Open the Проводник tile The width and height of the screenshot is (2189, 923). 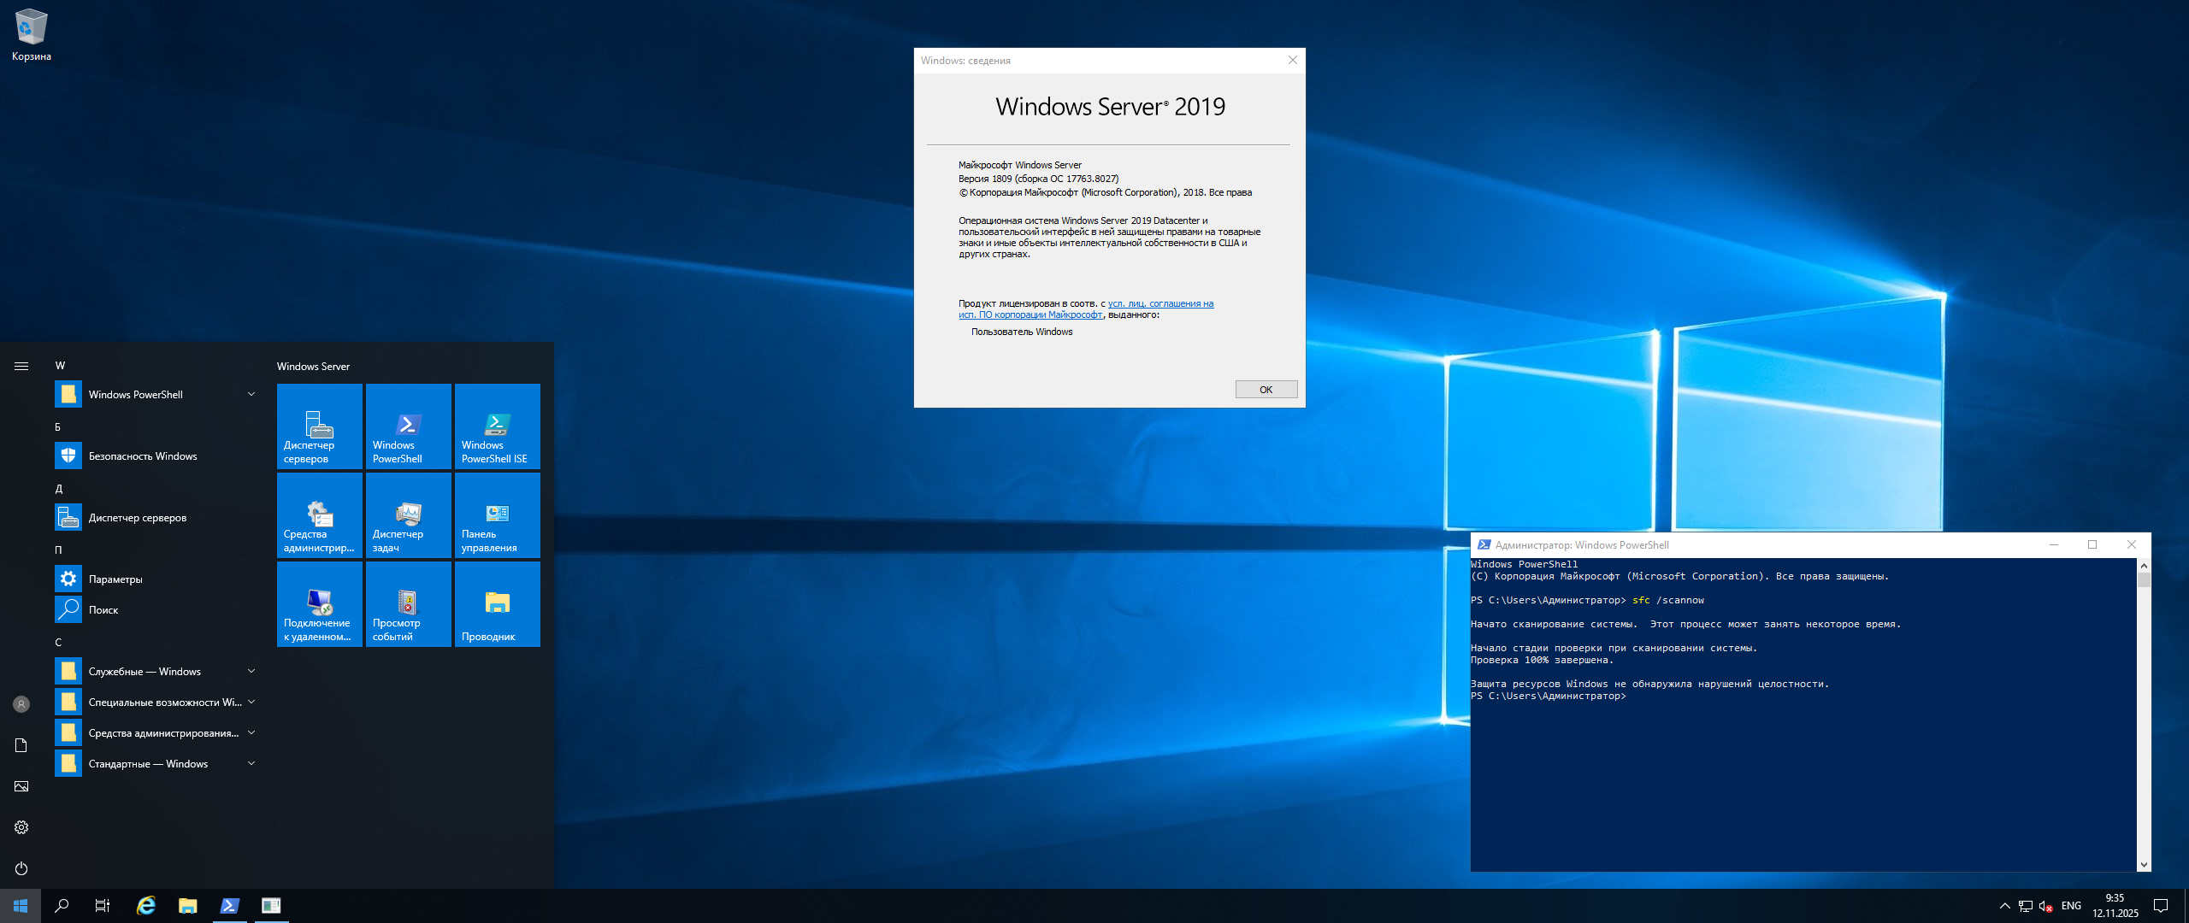click(x=497, y=604)
